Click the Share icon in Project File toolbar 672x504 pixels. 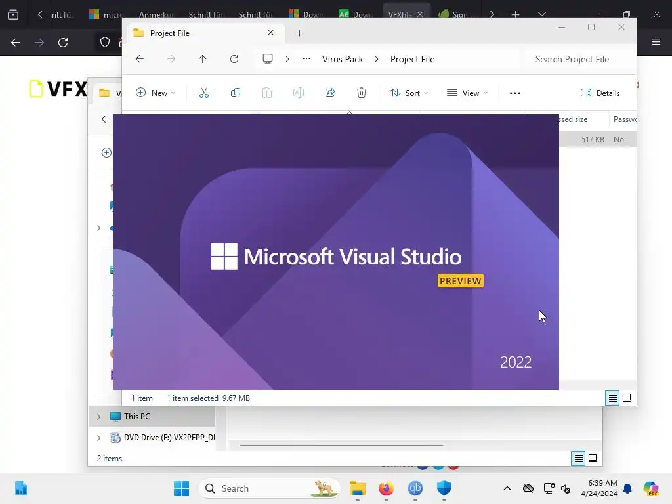[330, 93]
